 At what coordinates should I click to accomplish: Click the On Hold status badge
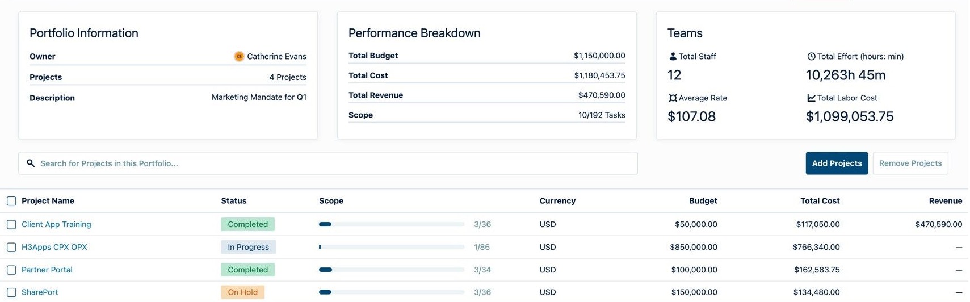pos(242,292)
